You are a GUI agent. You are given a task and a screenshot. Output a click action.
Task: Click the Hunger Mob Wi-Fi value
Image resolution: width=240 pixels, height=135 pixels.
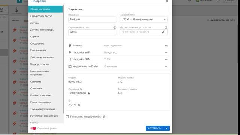tap(111, 52)
